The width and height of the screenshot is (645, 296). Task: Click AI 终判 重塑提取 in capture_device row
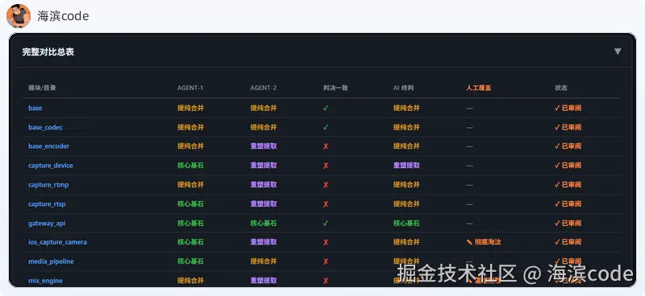(406, 166)
